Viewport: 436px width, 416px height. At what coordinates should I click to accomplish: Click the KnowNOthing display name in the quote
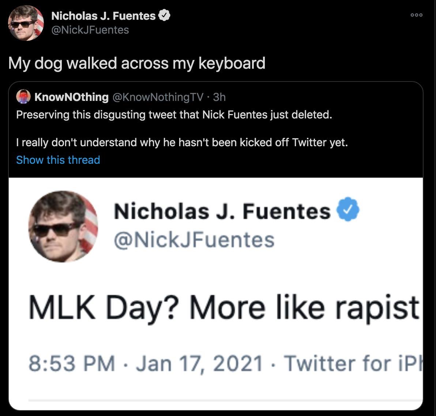[71, 97]
